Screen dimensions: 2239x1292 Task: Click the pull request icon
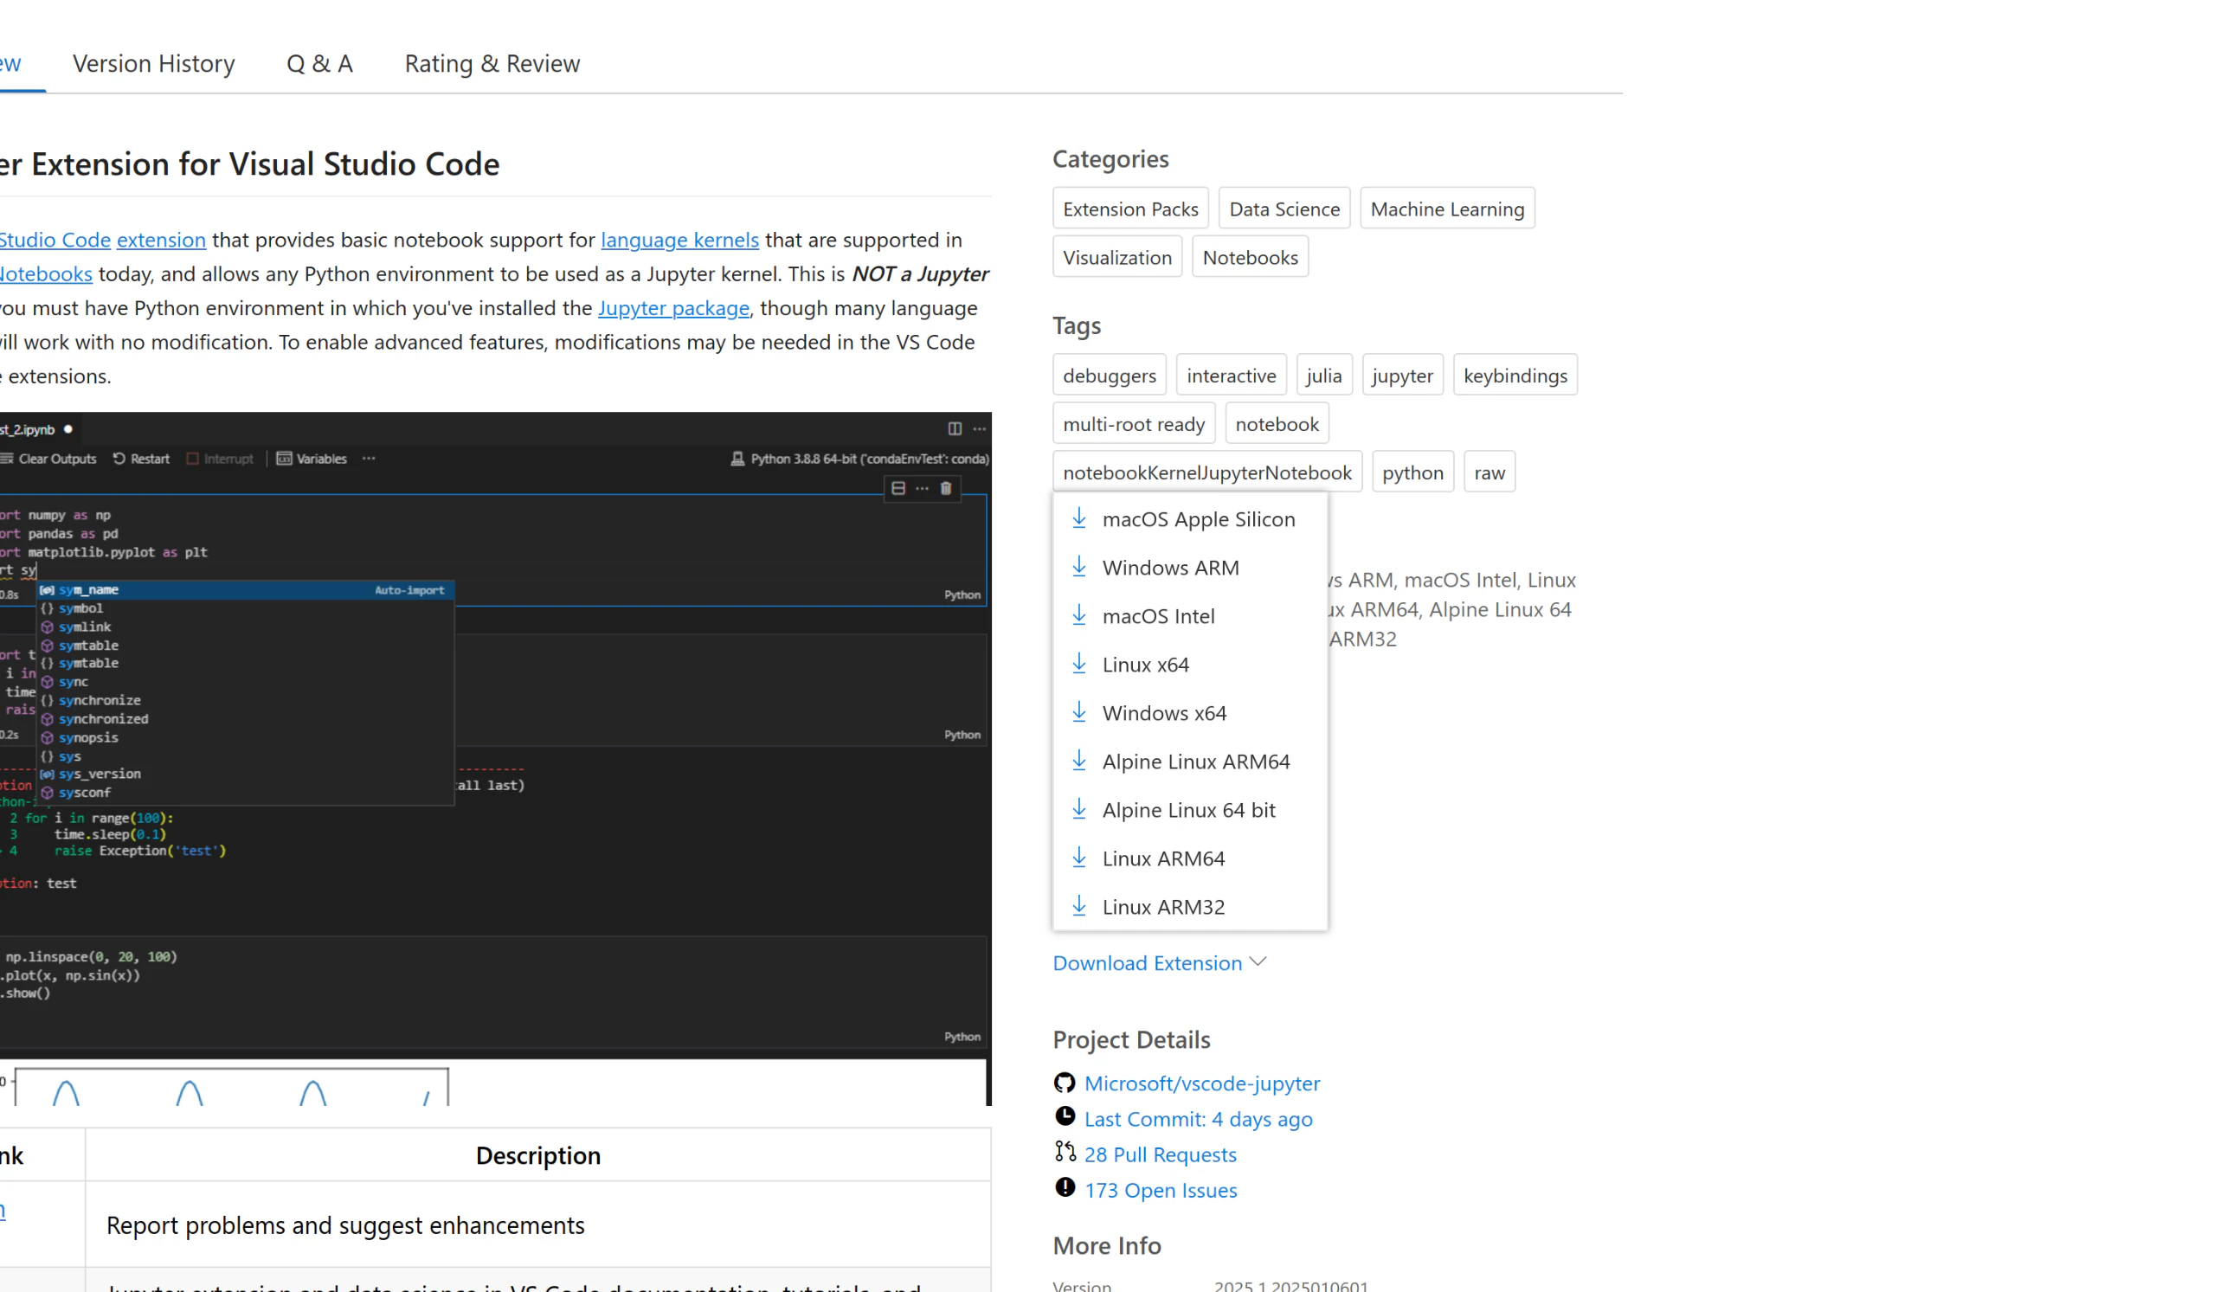pos(1064,1152)
